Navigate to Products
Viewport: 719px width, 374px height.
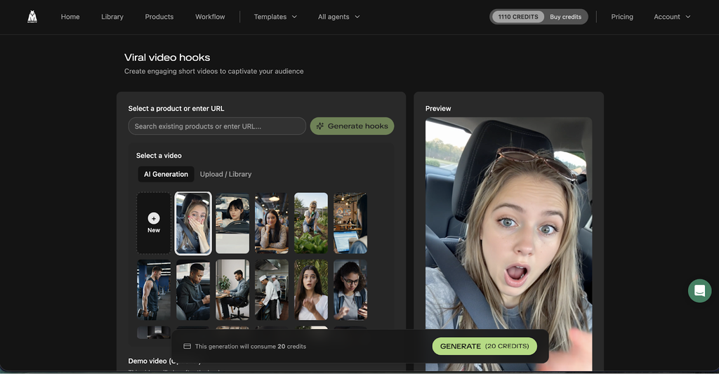click(x=159, y=17)
